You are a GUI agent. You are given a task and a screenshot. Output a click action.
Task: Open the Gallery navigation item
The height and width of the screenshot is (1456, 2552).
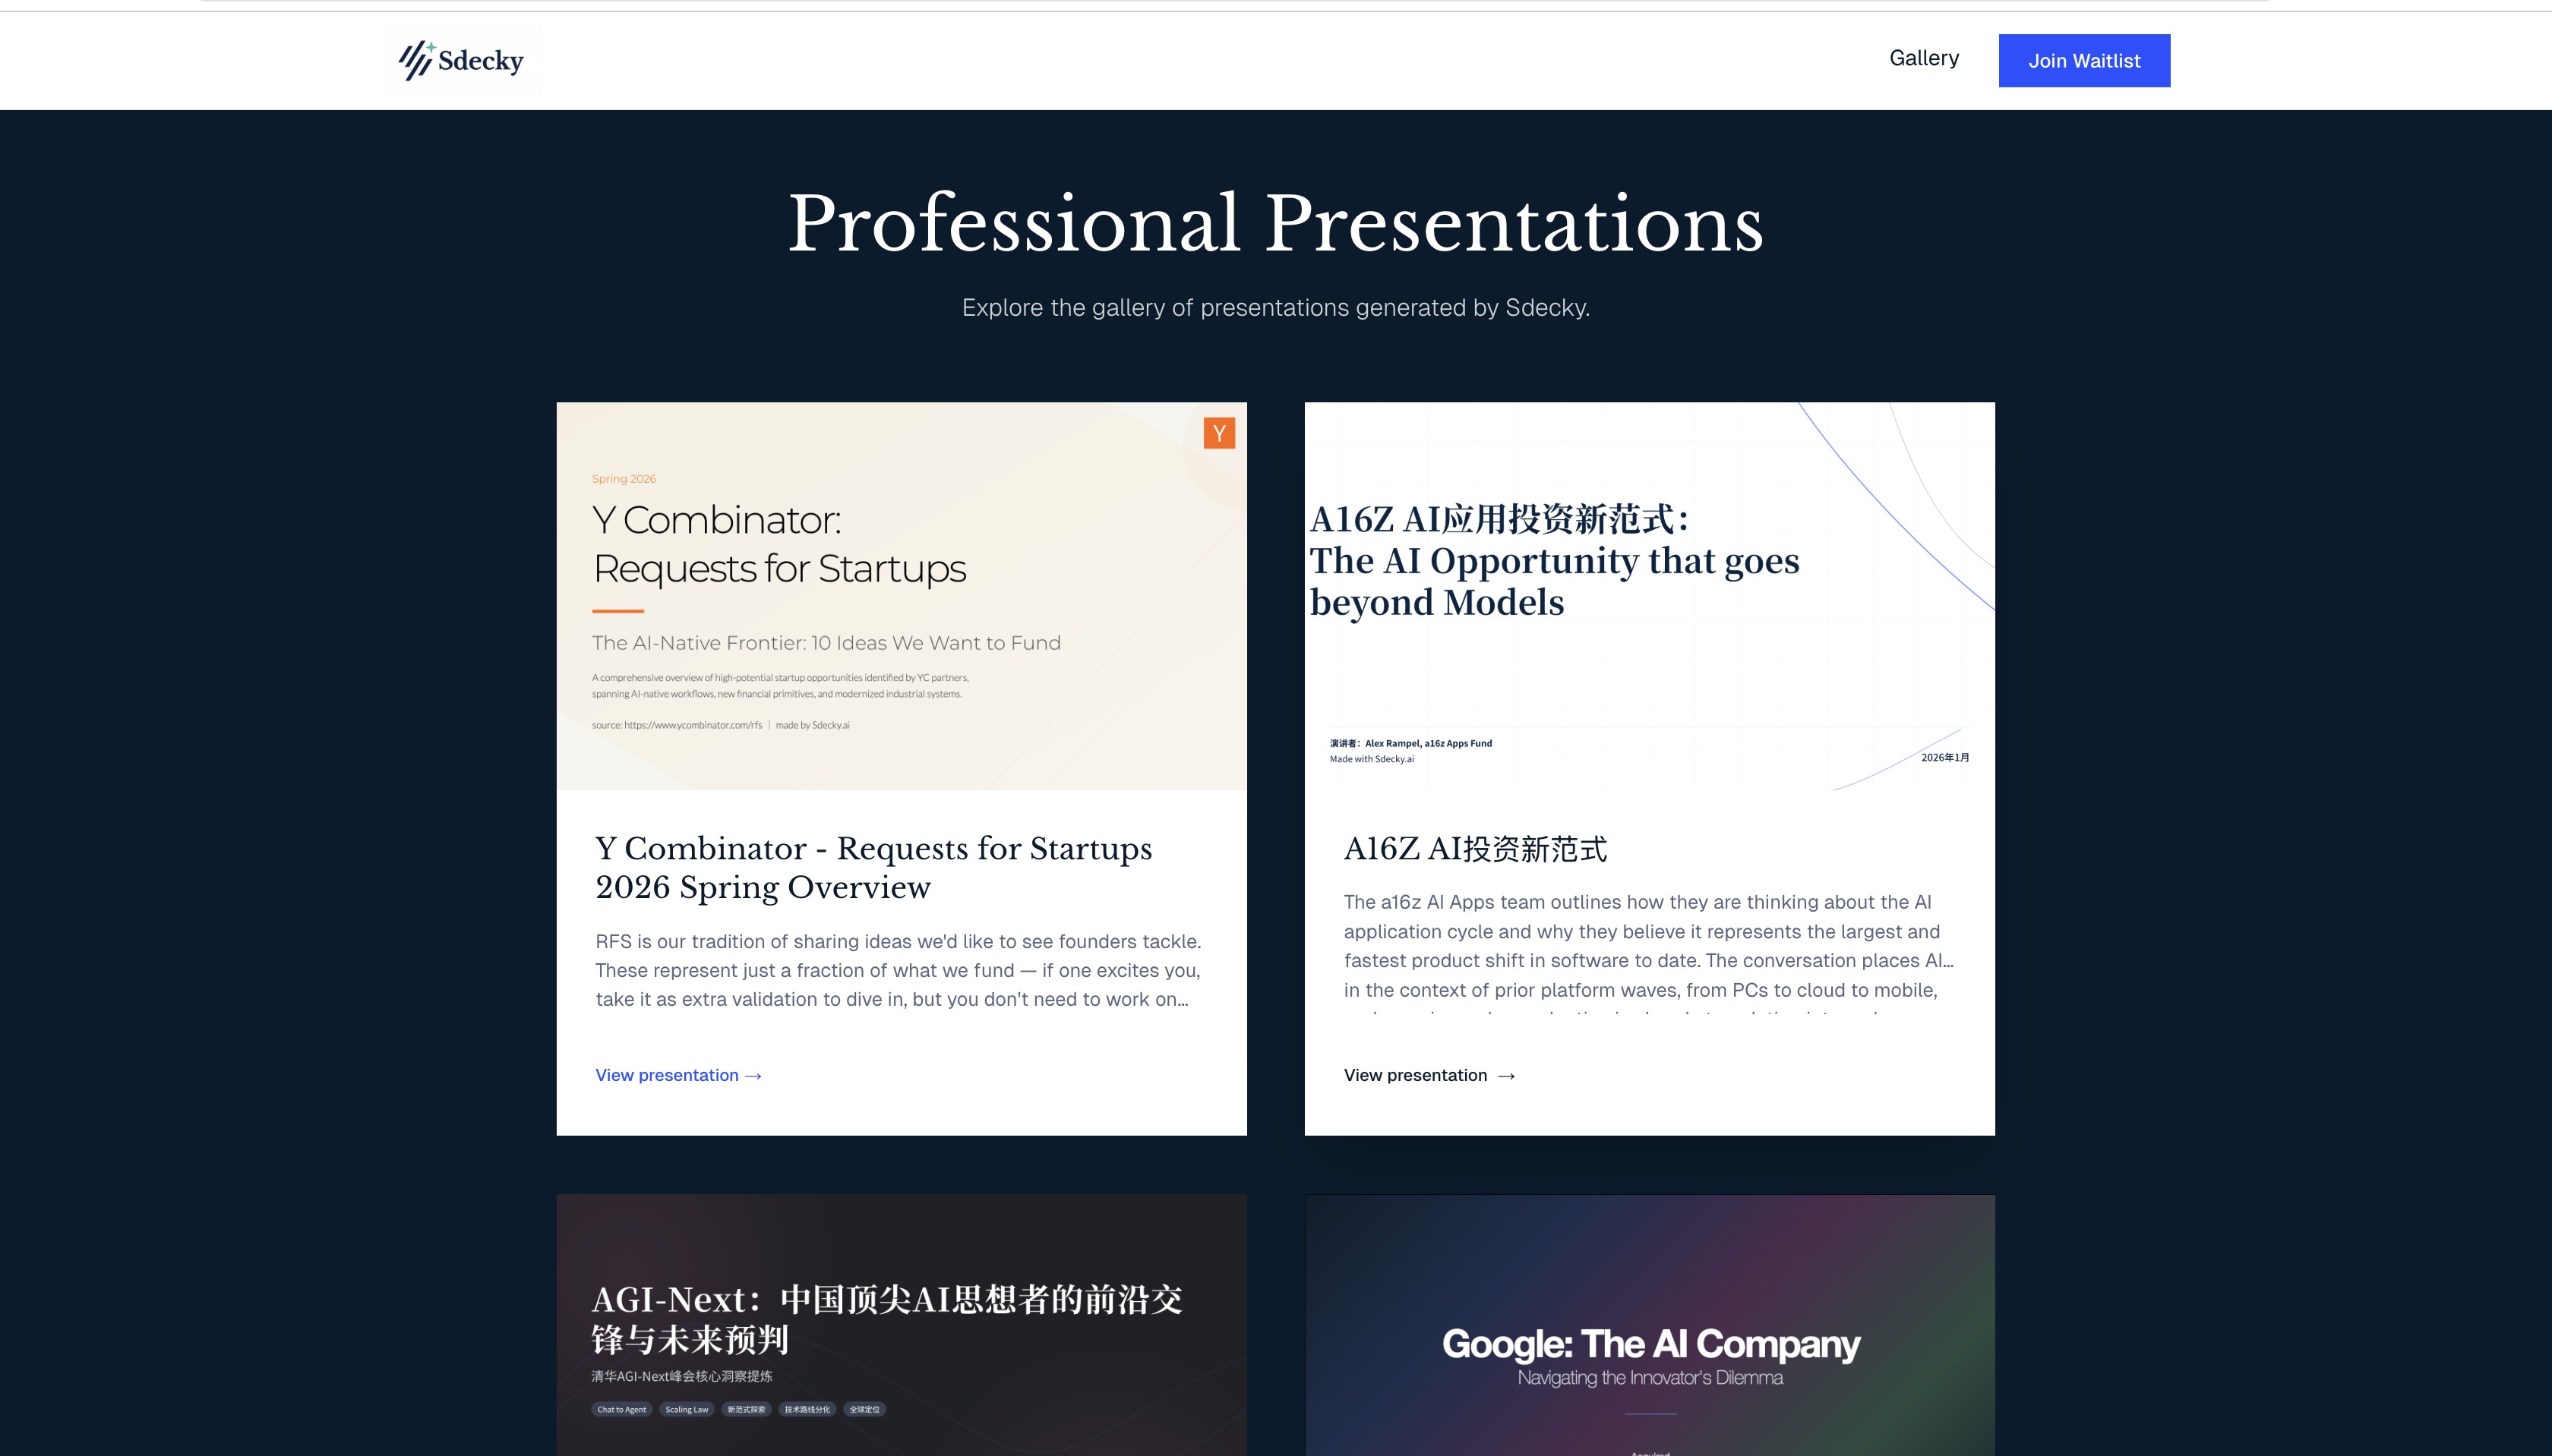click(1923, 58)
